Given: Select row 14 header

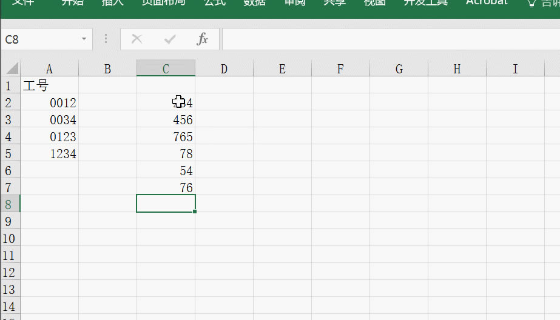Looking at the screenshot, I should coord(10,306).
